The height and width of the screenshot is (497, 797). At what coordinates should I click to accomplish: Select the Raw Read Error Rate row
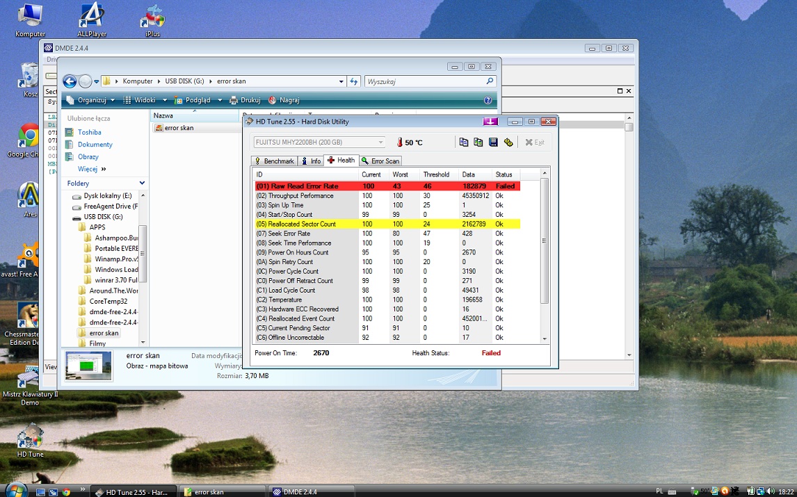pyautogui.click(x=387, y=186)
